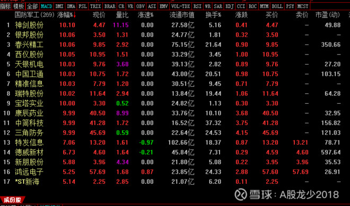Screen dimensions: 350x206
Task: Sort by the 换手% column header
Action: [x=213, y=15]
